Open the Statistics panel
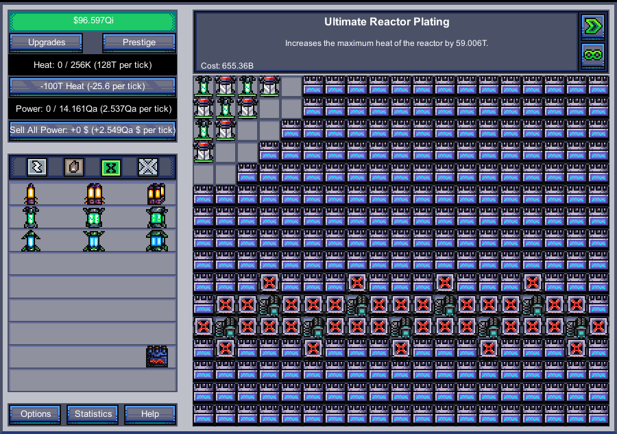Viewport: 617px width, 434px height. pyautogui.click(x=93, y=414)
